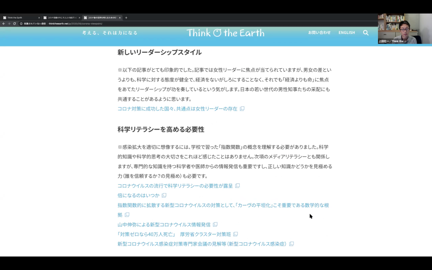The height and width of the screenshot is (270, 432).
Task: Click the browser forward arrow
Action: pos(9,24)
